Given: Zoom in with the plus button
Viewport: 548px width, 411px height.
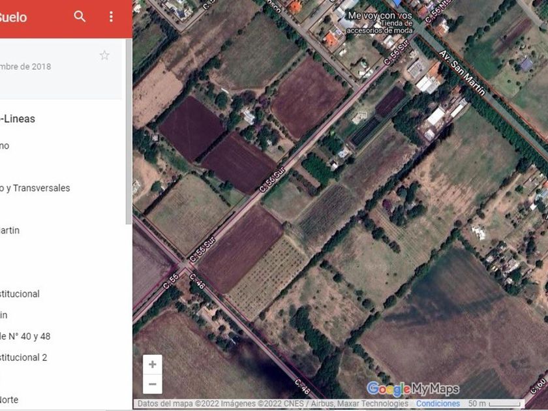Looking at the screenshot, I should [153, 365].
